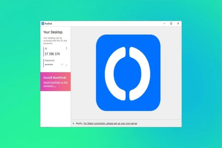
Task: Open the ID options three-dot menu
Action: (67, 48)
